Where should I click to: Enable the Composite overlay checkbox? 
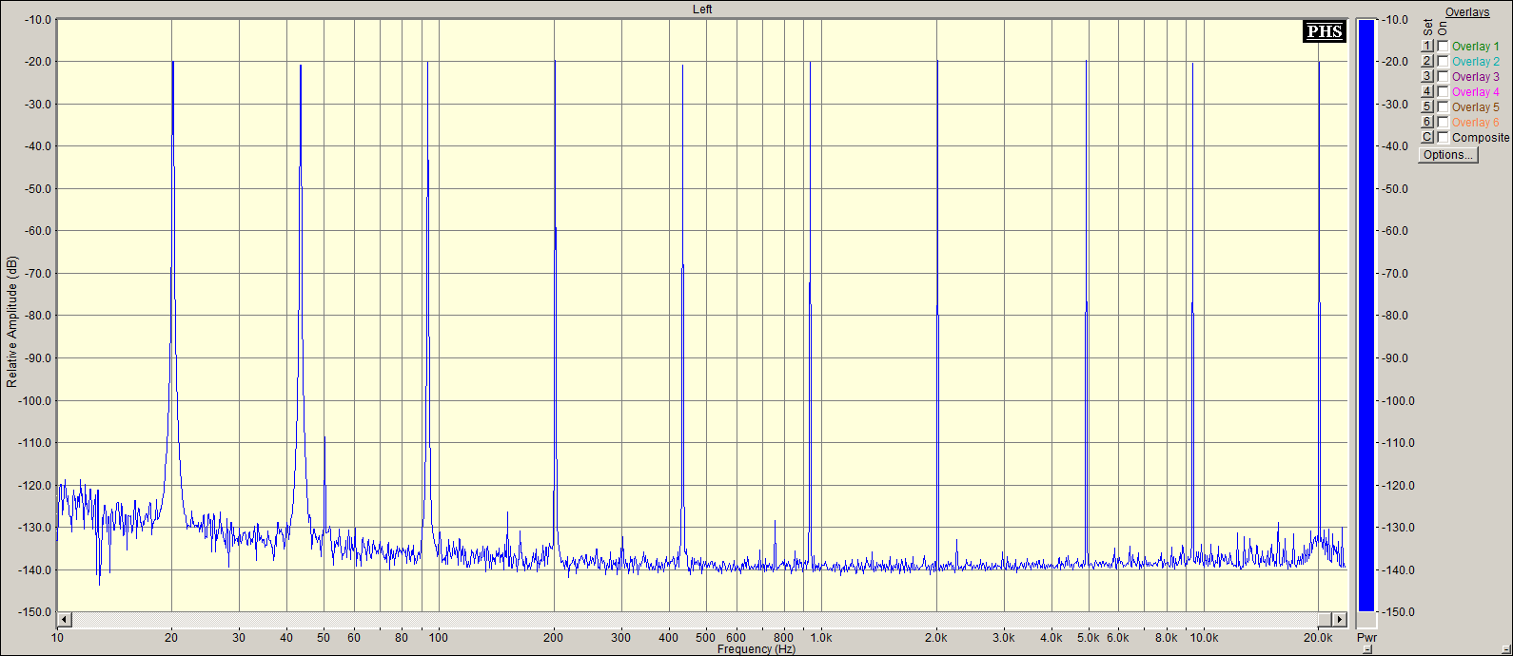point(1443,138)
